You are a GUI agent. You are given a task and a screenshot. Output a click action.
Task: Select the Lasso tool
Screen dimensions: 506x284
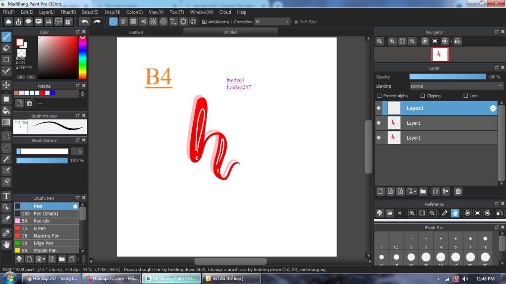coord(6,147)
